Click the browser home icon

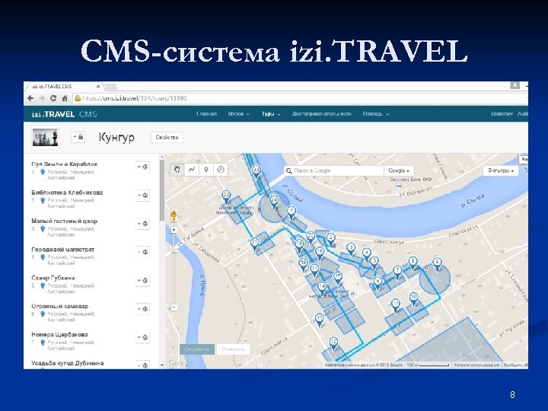click(x=65, y=98)
